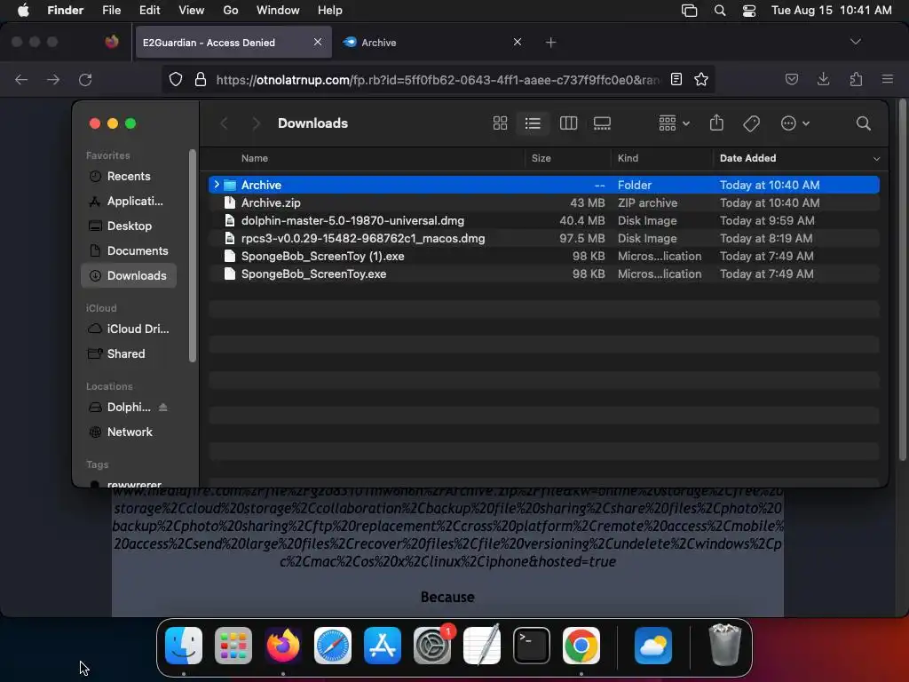Open System Settings from the Dock
This screenshot has width=909, height=682.
click(432, 646)
